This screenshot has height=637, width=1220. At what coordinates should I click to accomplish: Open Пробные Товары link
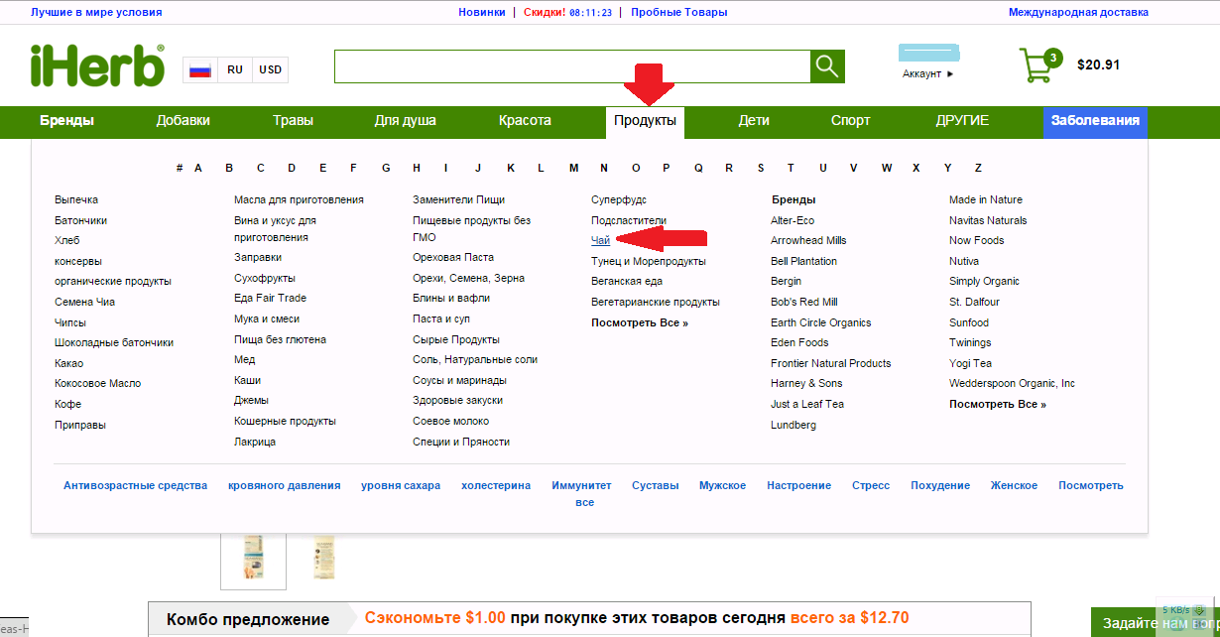(x=679, y=12)
